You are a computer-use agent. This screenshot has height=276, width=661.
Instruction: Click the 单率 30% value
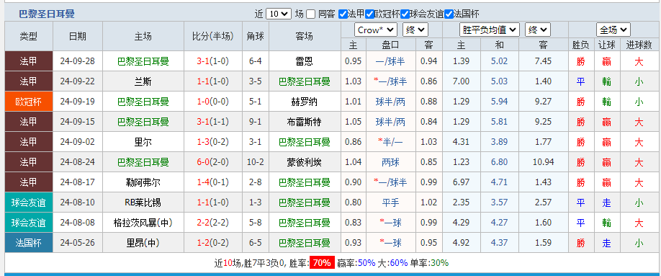pos(440,263)
